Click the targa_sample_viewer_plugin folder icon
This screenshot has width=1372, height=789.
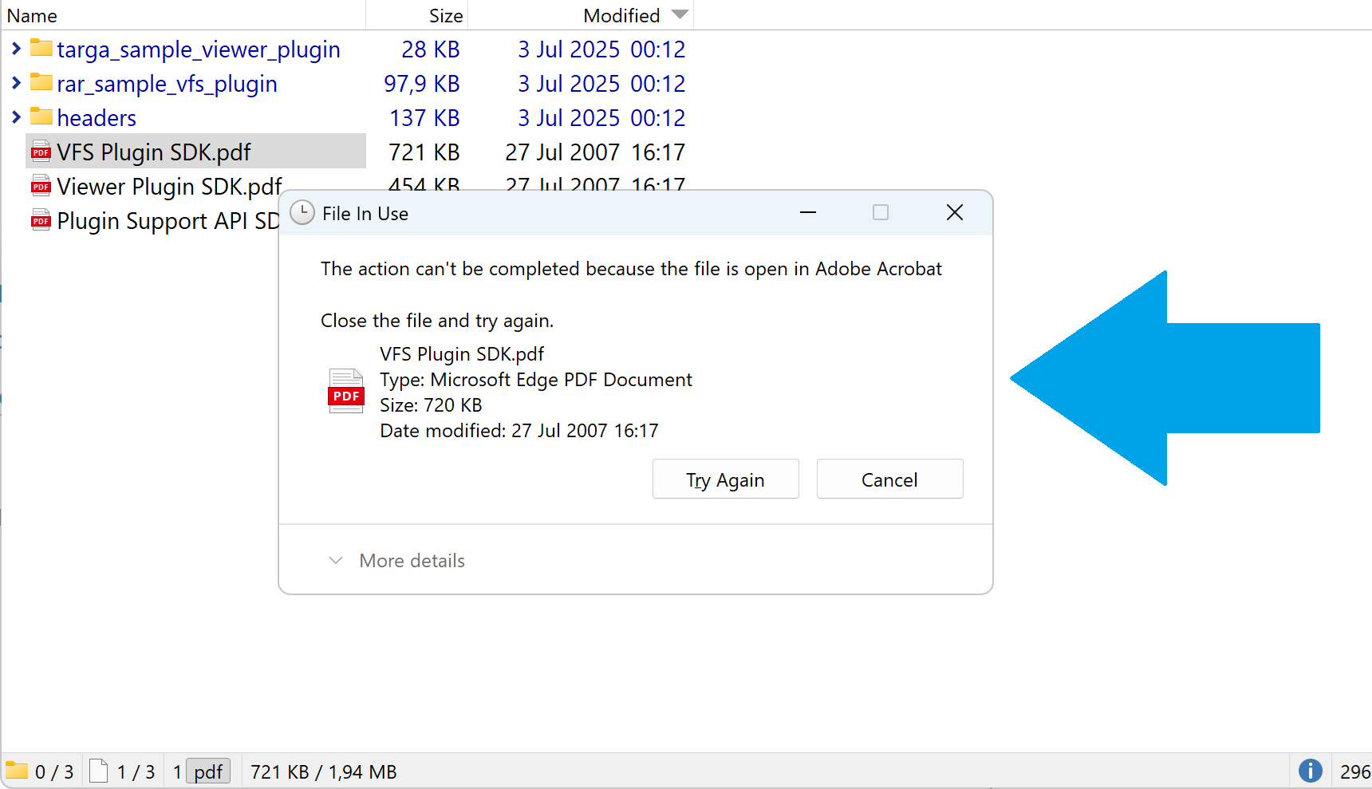coord(41,49)
